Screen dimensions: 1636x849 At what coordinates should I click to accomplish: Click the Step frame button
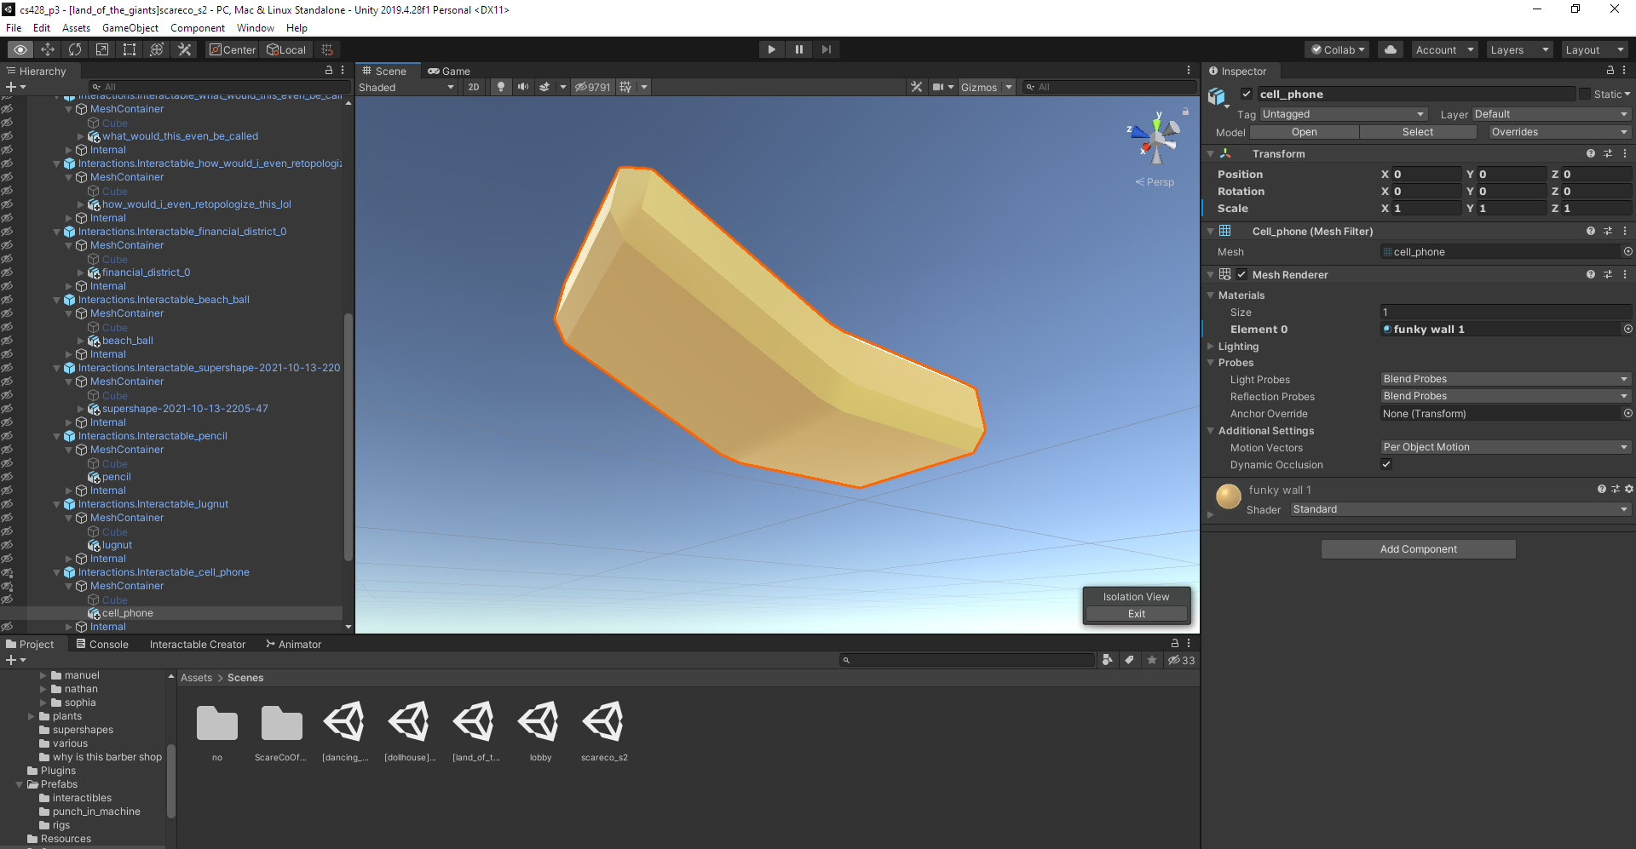click(826, 49)
